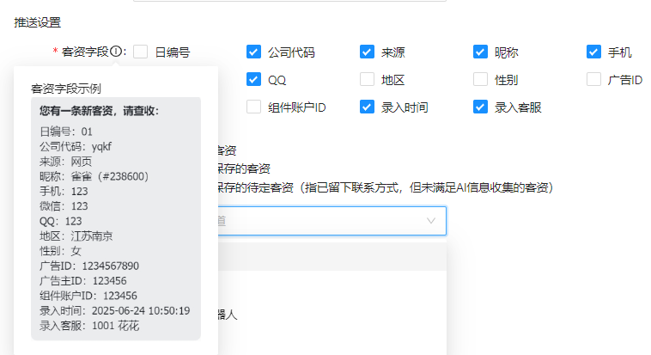Select the 组件账户ID checkbox
651x355 pixels.
coord(253,107)
